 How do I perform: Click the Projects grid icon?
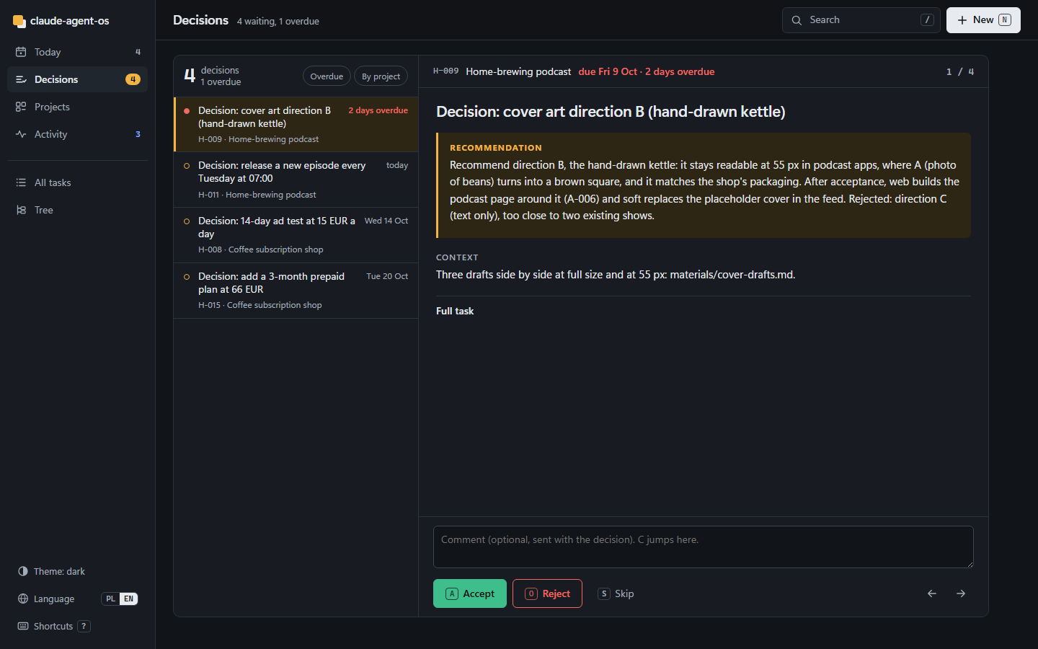coord(21,107)
